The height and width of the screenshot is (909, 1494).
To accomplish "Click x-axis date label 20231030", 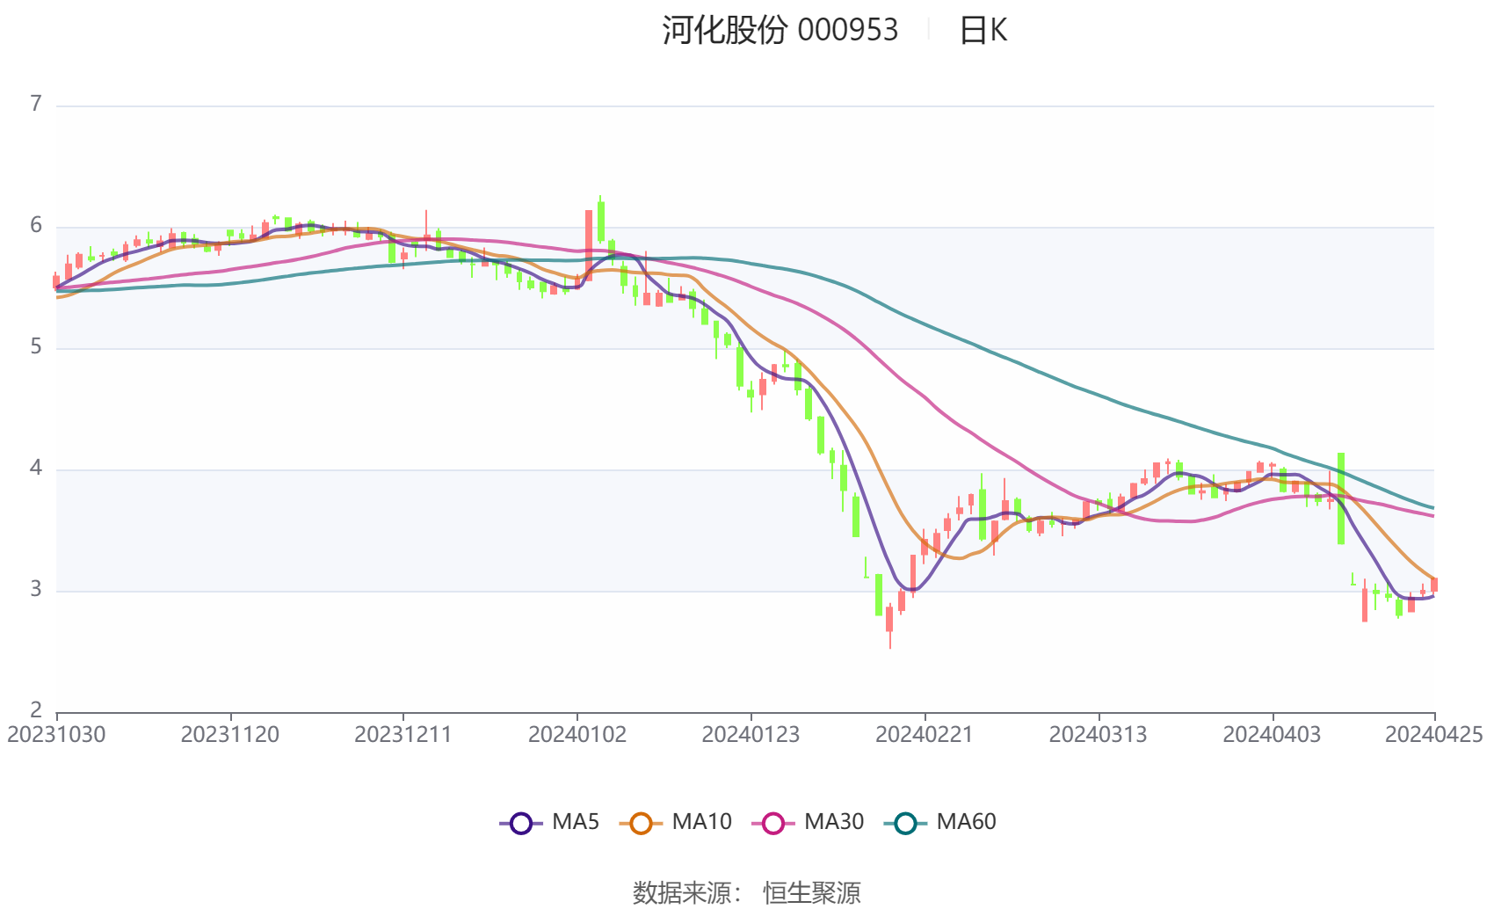I will coord(56,735).
